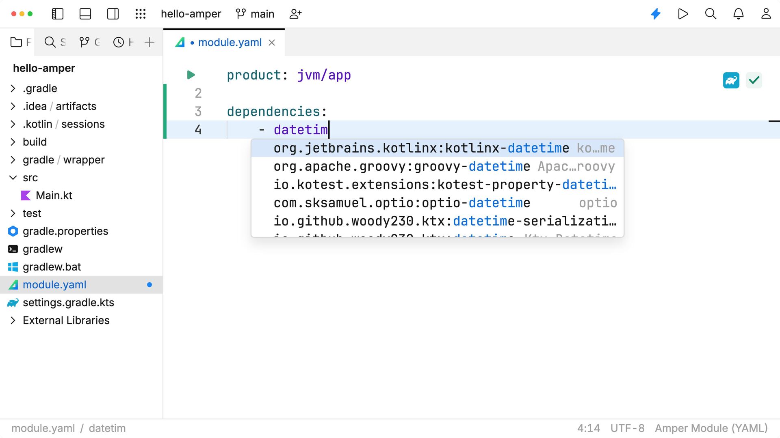
Task: Add a new sidebar panel tab
Action: point(149,42)
